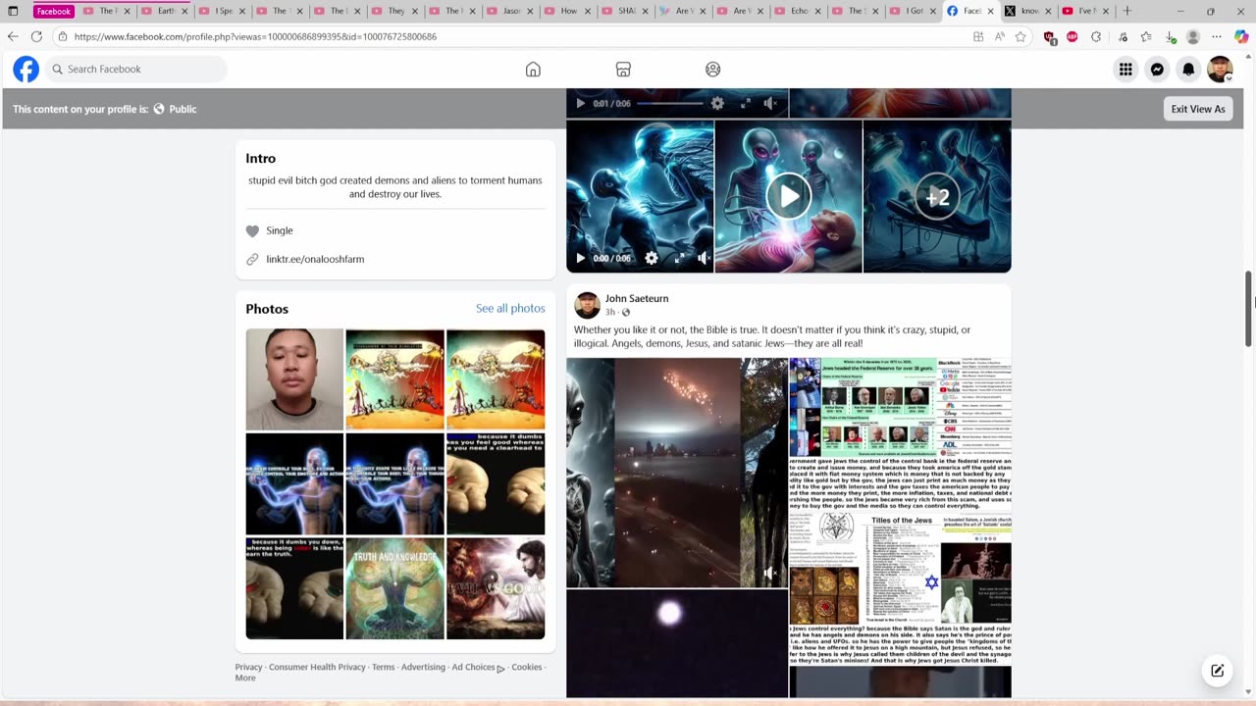The height and width of the screenshot is (706, 1256).
Task: Unmute the 0:00 / 0:06 video
Action: tap(704, 258)
